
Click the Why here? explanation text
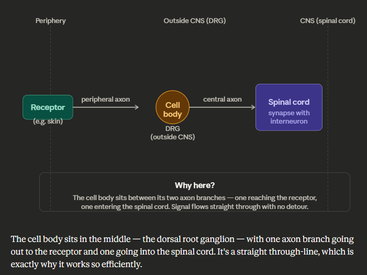click(195, 202)
